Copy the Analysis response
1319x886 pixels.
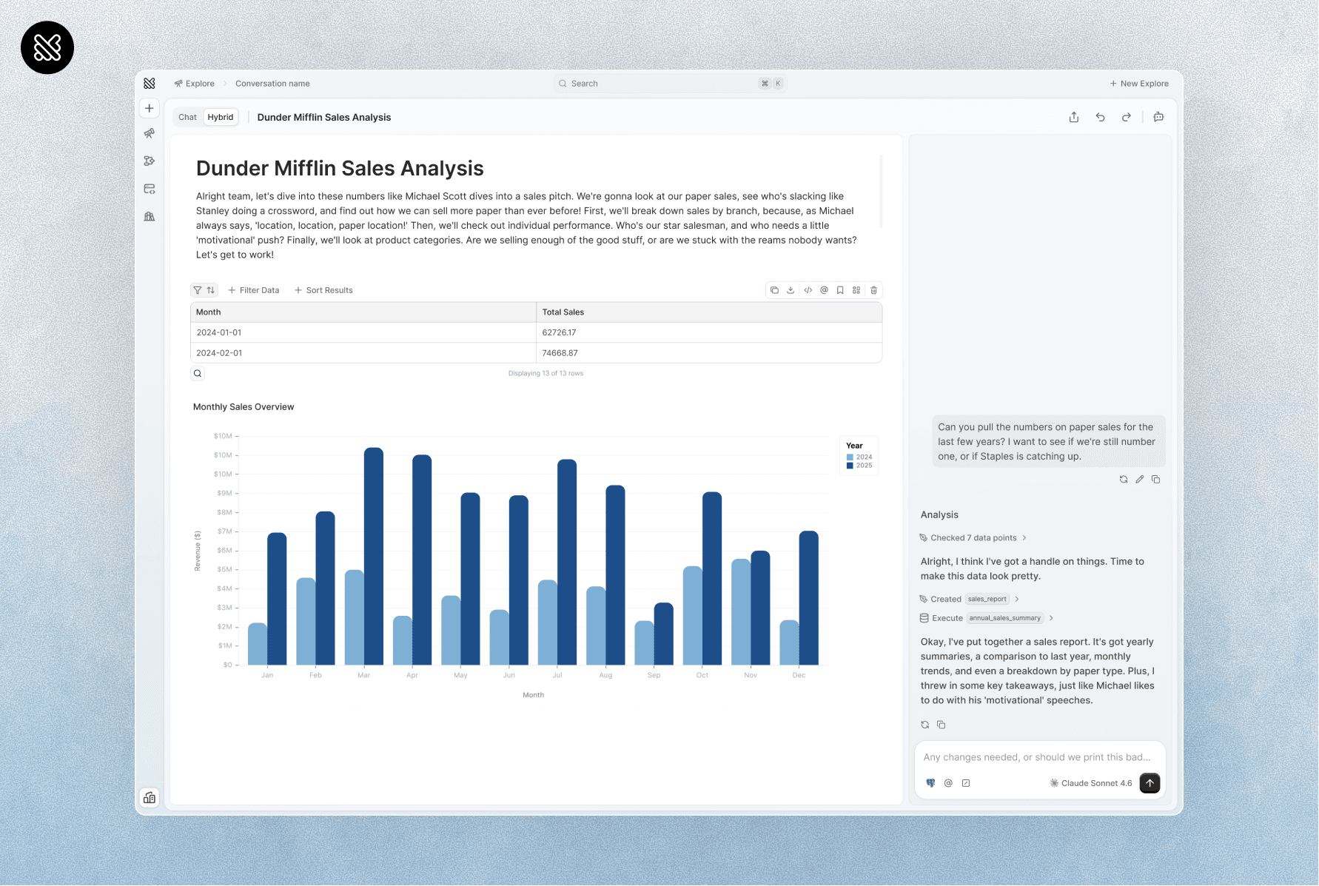tap(942, 725)
